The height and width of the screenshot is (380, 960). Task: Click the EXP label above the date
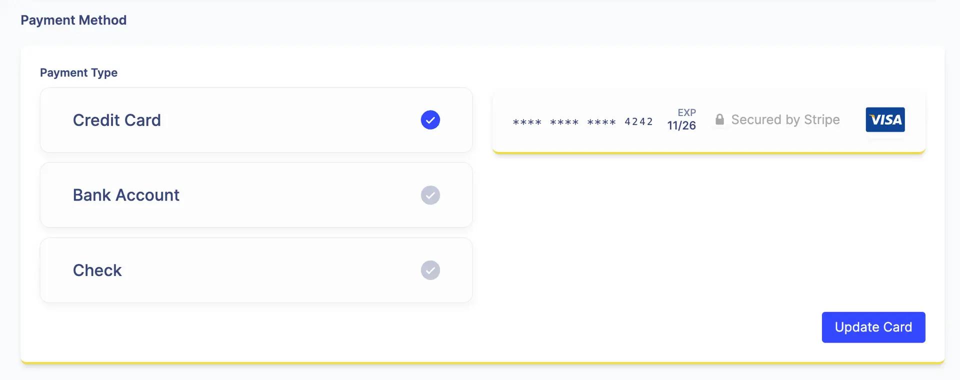(686, 112)
